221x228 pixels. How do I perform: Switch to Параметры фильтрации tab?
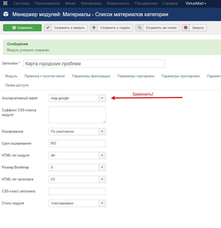(x=91, y=76)
